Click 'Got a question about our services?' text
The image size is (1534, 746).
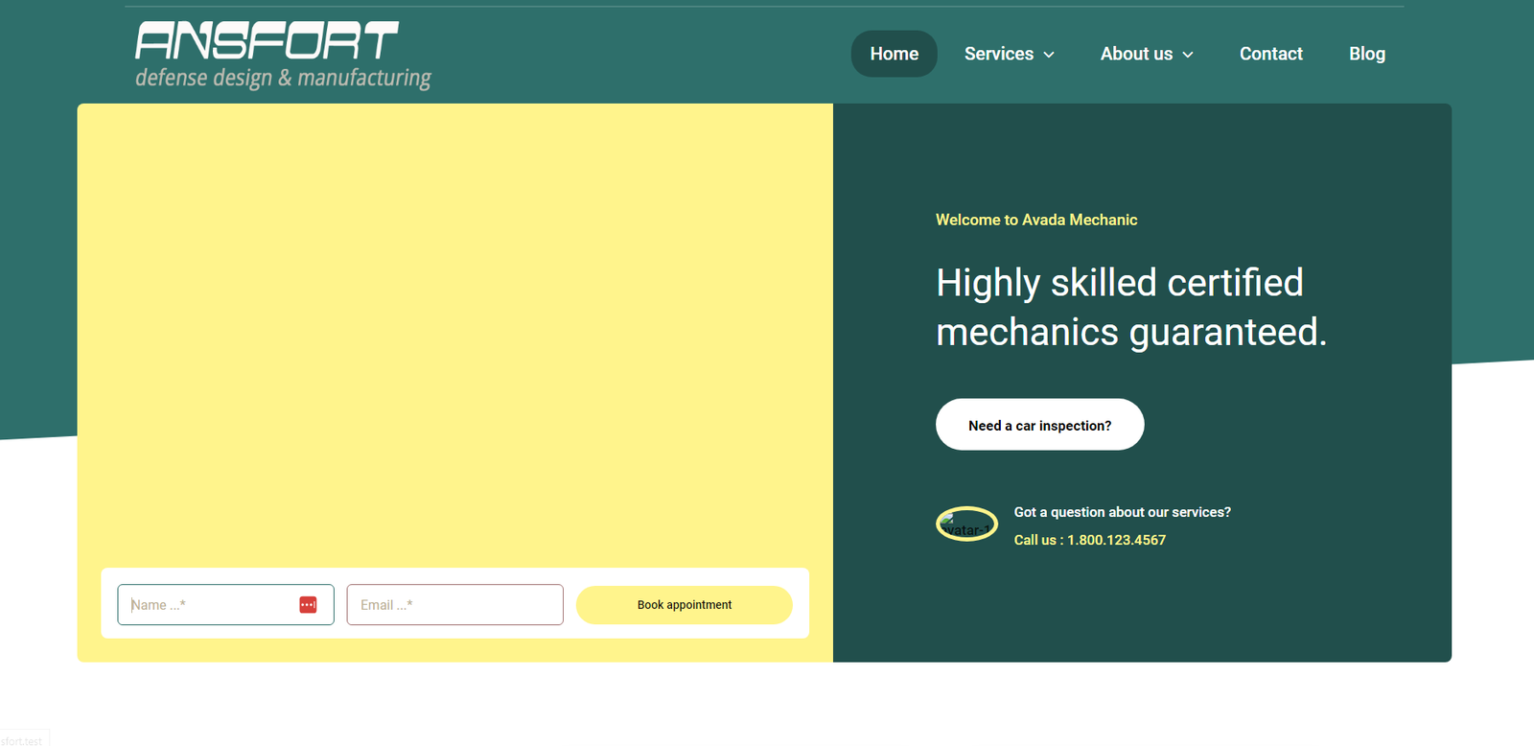[1122, 512]
